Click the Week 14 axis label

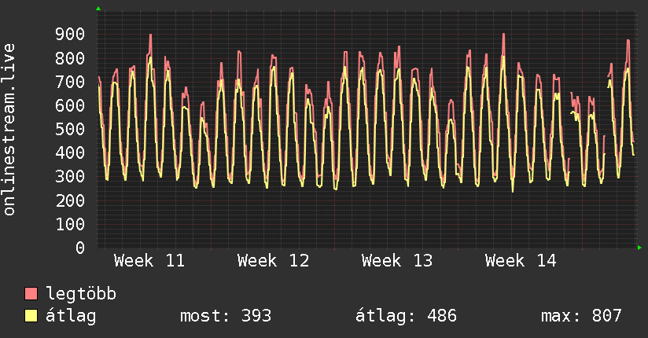[x=521, y=261]
